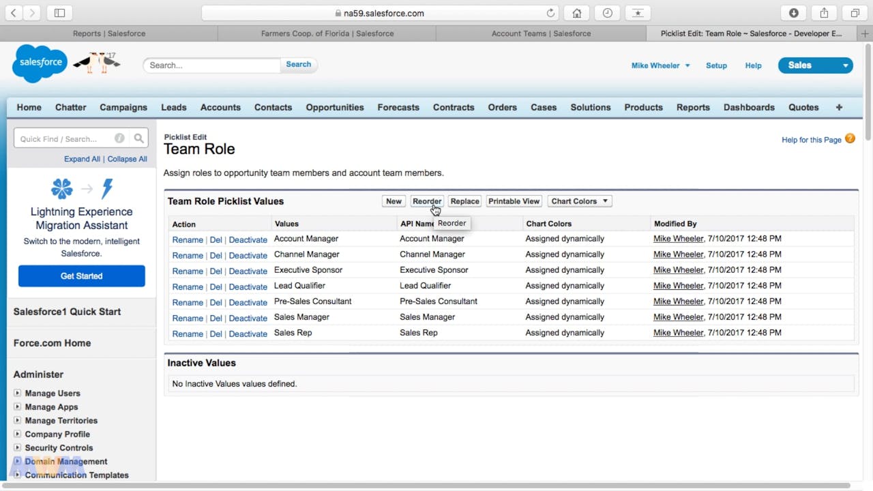The height and width of the screenshot is (491, 873).
Task: Open the Sales app dropdown
Action: click(816, 65)
